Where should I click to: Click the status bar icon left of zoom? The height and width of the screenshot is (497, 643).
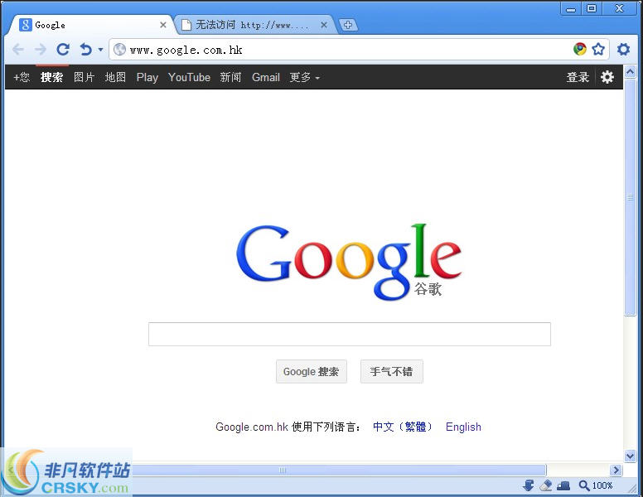coord(563,486)
